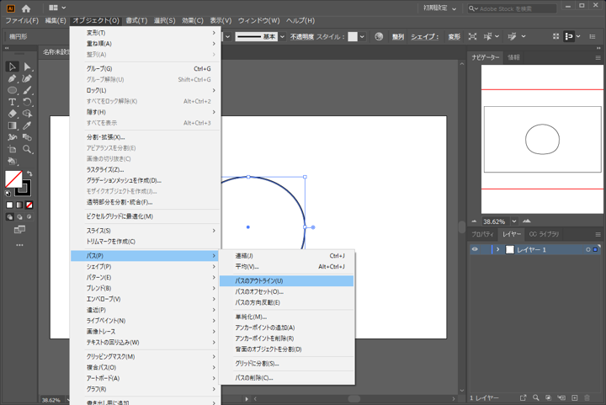The image size is (606, 405).
Task: Create new layer in Layers panel
Action: point(575,397)
